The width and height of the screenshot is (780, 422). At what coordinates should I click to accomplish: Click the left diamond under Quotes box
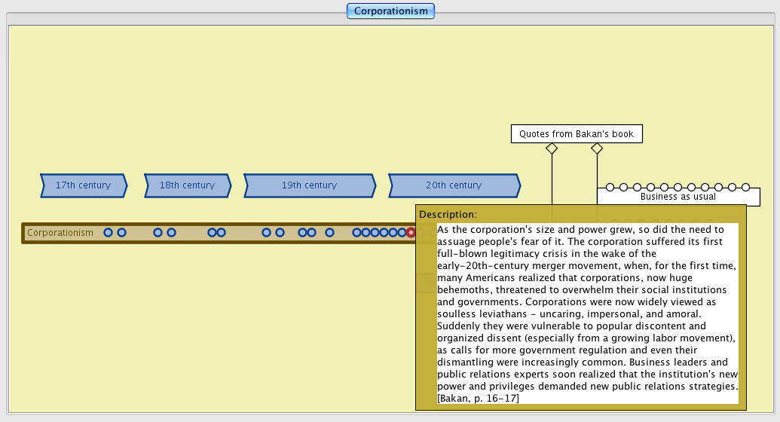coord(552,148)
